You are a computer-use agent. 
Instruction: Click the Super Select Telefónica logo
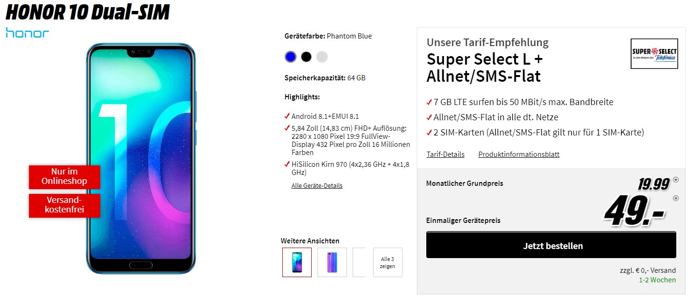654,54
